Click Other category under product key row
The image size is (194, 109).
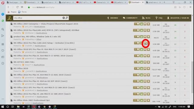pos(39,39)
